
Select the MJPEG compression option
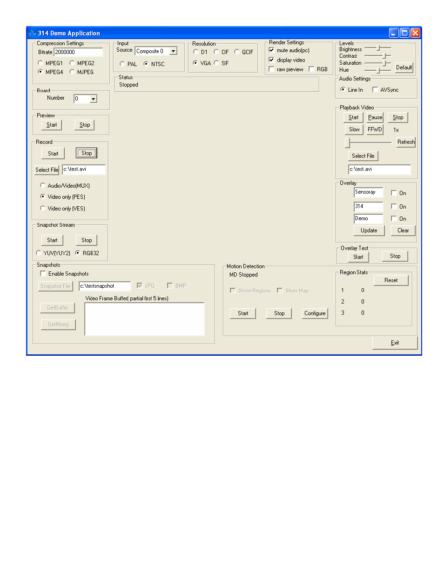tap(72, 72)
